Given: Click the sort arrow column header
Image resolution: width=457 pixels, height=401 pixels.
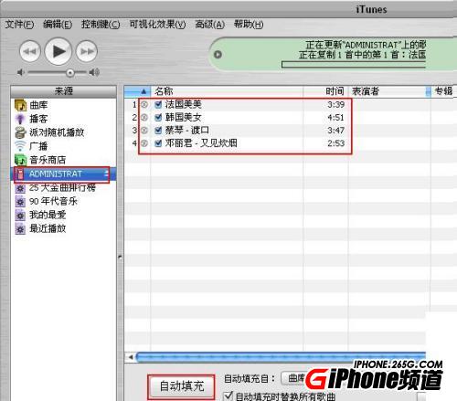Looking at the screenshot, I should [x=137, y=91].
